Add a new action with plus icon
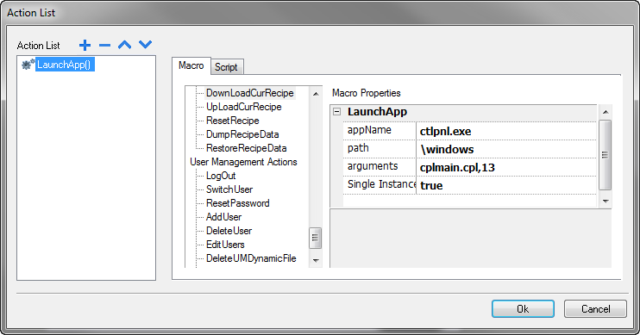The image size is (640, 335). tap(85, 45)
